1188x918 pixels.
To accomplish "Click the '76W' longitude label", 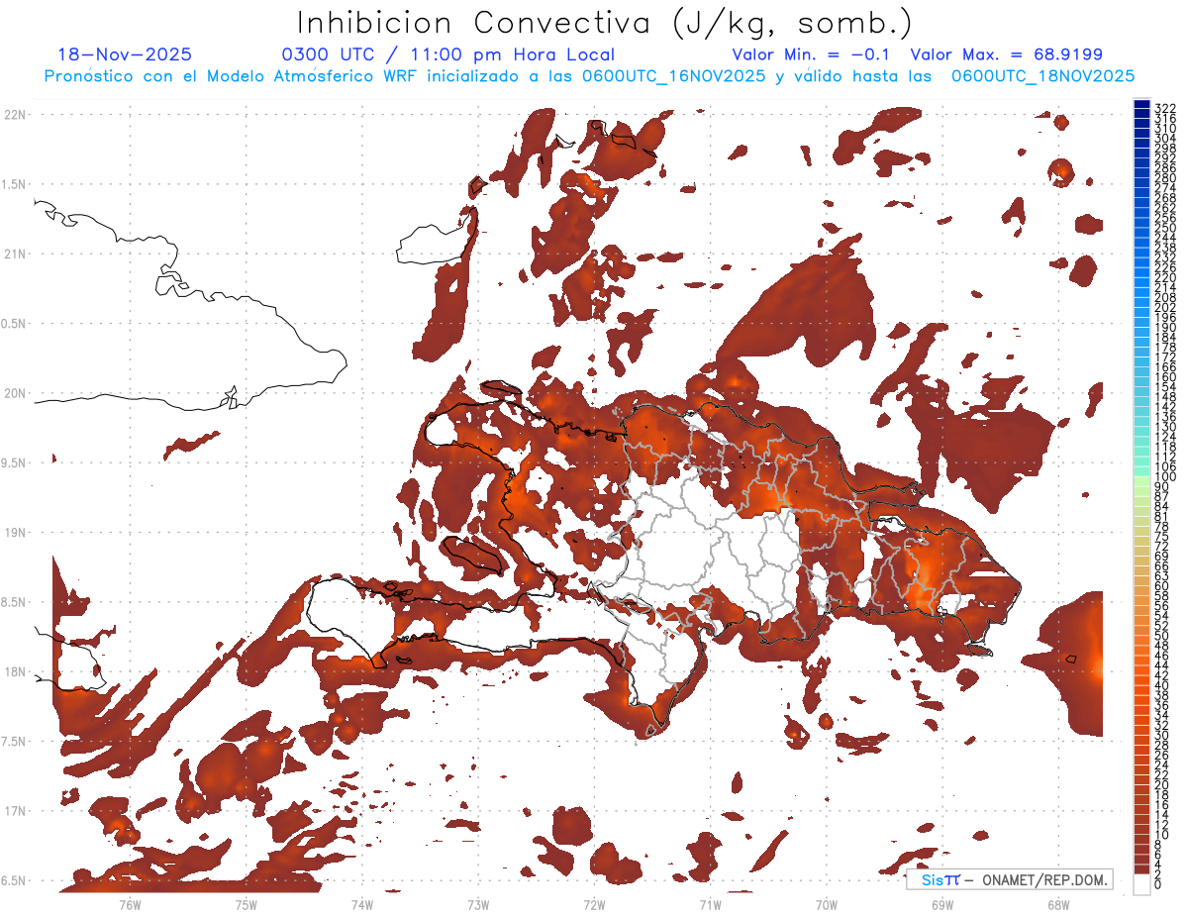I will pyautogui.click(x=130, y=904).
